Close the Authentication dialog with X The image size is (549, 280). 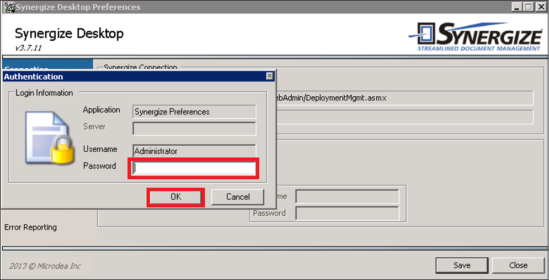(x=269, y=76)
